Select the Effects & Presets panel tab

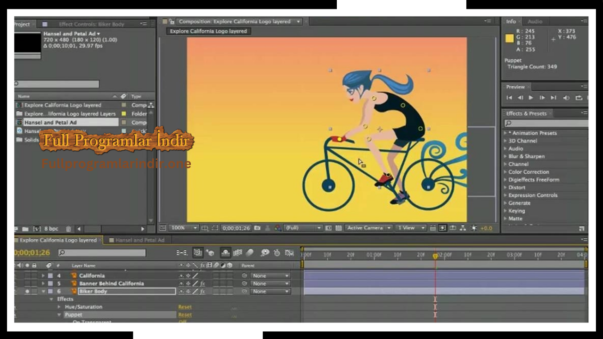(x=526, y=113)
